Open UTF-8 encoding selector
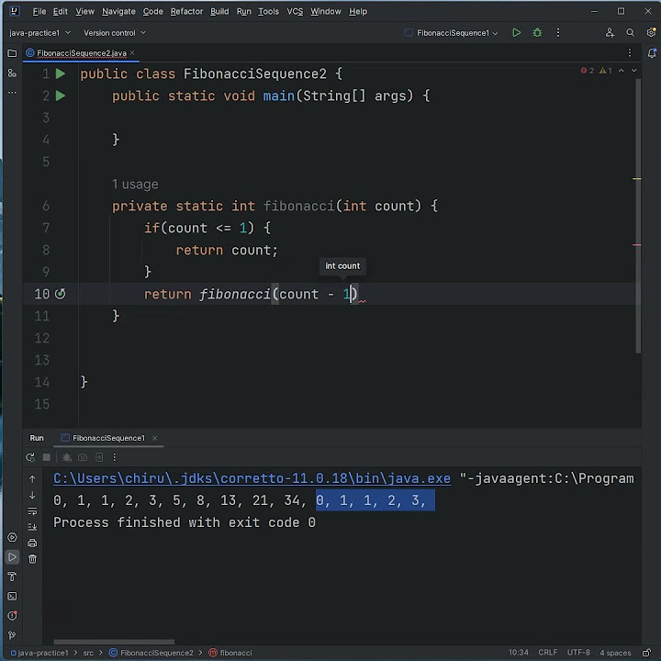661x661 pixels. 578,653
